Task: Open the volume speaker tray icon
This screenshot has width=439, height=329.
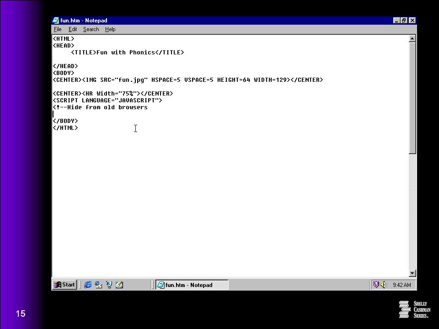Action: tap(384, 285)
